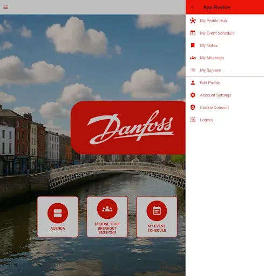This screenshot has height=276, width=264.
Task: Open the My Event Schedule tile
Action: (x=157, y=217)
